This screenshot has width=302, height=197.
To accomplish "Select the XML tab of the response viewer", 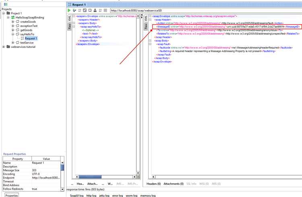I will (146, 18).
